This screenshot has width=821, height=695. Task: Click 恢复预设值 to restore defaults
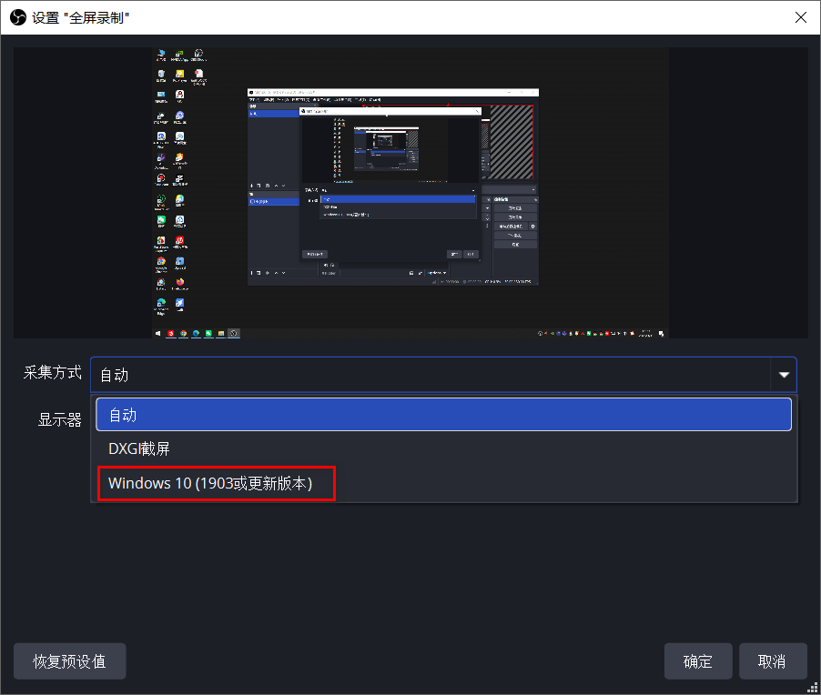click(x=69, y=661)
